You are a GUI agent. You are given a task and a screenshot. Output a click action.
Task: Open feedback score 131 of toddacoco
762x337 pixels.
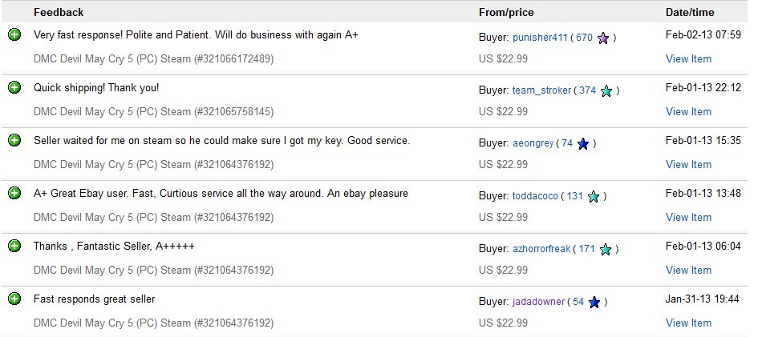(x=574, y=196)
